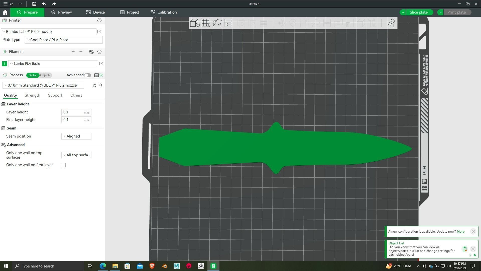This screenshot has height=271, width=481.
Task: Click the Add object cube icon
Action: pos(195,23)
